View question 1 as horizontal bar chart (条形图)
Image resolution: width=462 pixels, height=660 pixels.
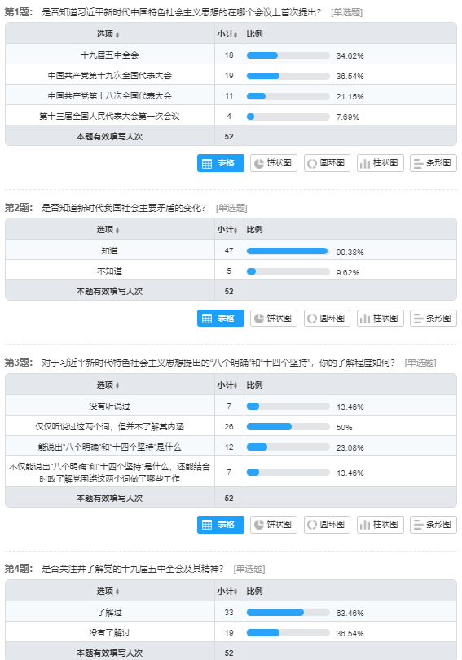(x=433, y=163)
